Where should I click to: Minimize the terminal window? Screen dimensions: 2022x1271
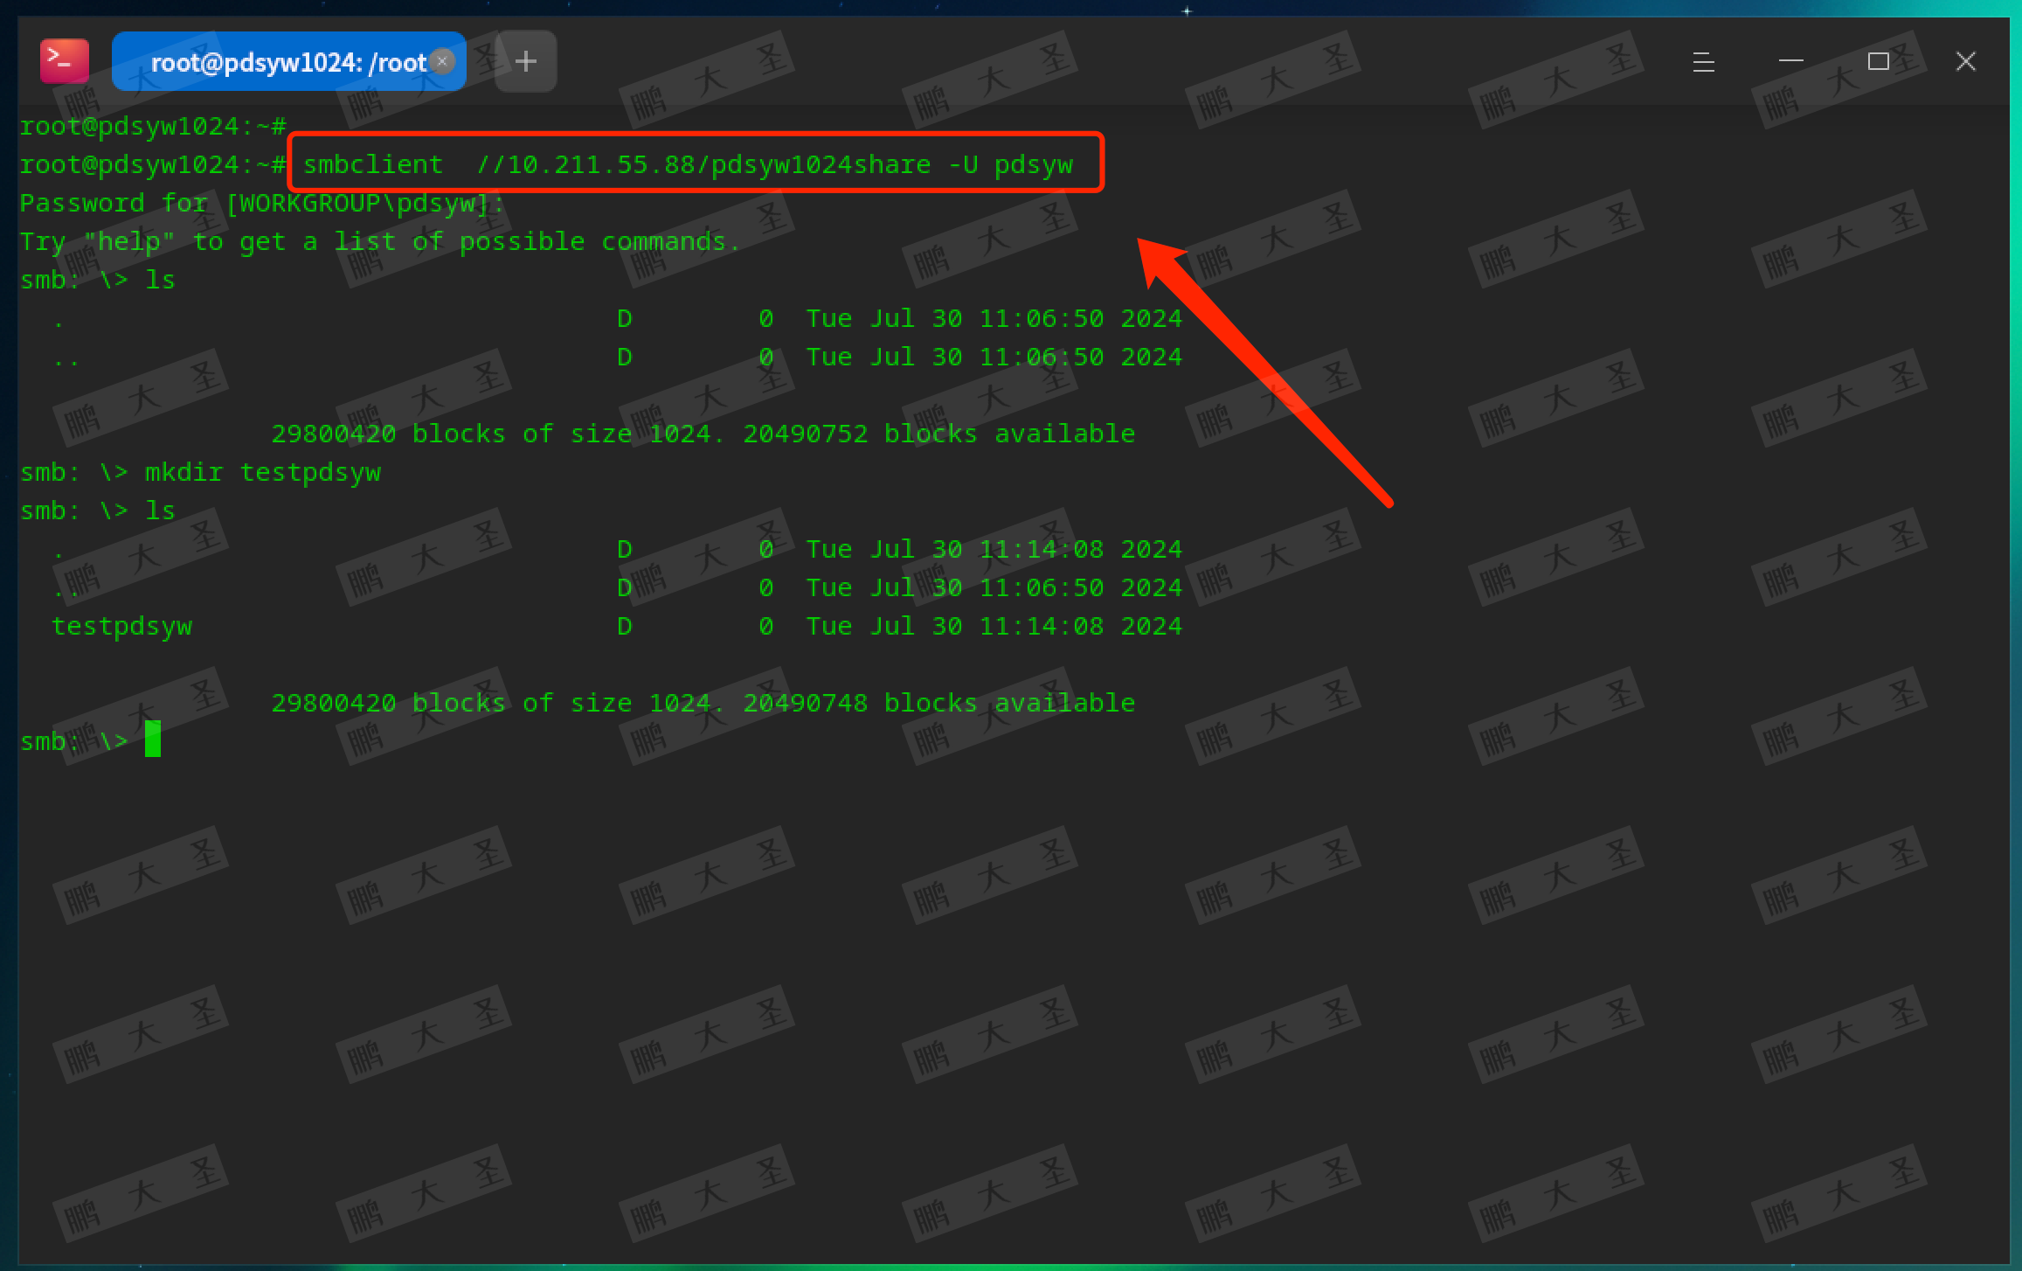1790,61
